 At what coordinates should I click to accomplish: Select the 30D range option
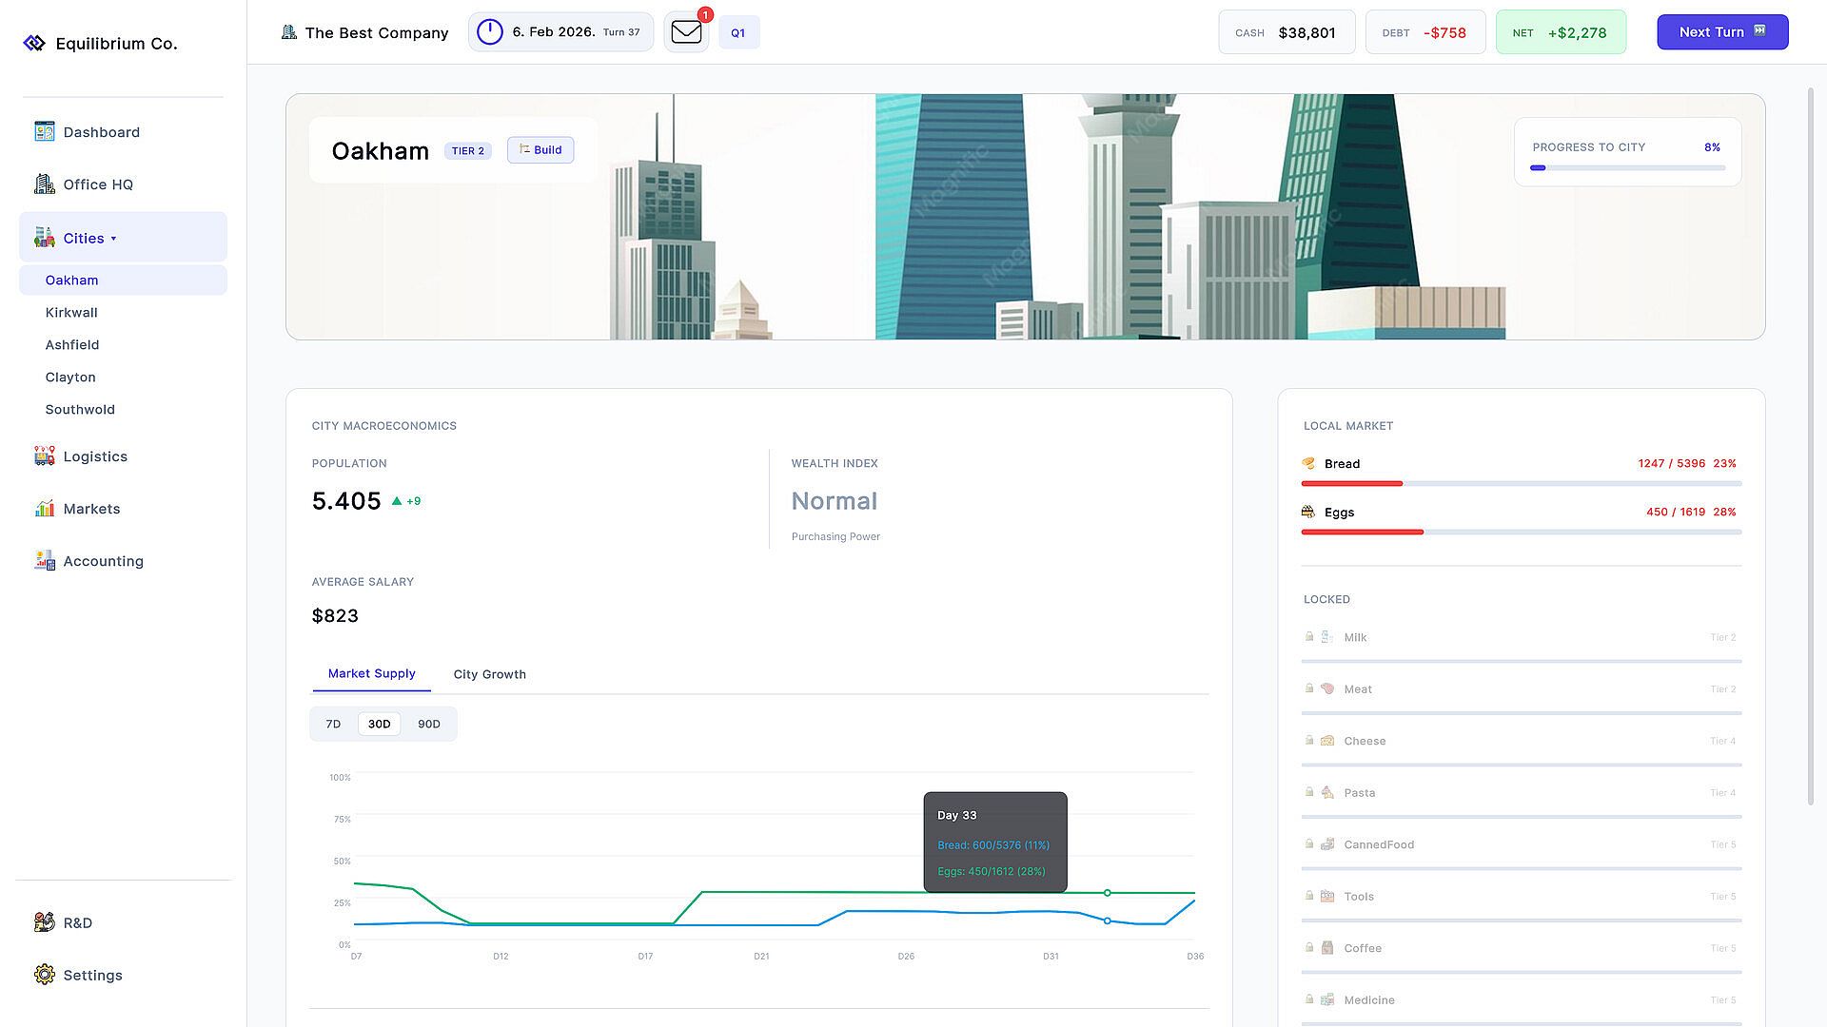[x=379, y=724]
